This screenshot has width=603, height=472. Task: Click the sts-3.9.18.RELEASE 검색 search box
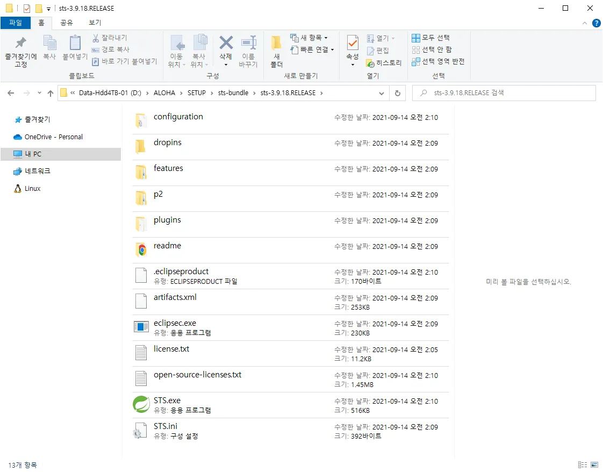(x=504, y=93)
